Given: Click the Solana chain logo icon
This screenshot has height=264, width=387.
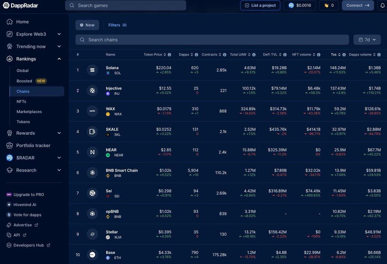Looking at the screenshot, I should tap(92, 70).
